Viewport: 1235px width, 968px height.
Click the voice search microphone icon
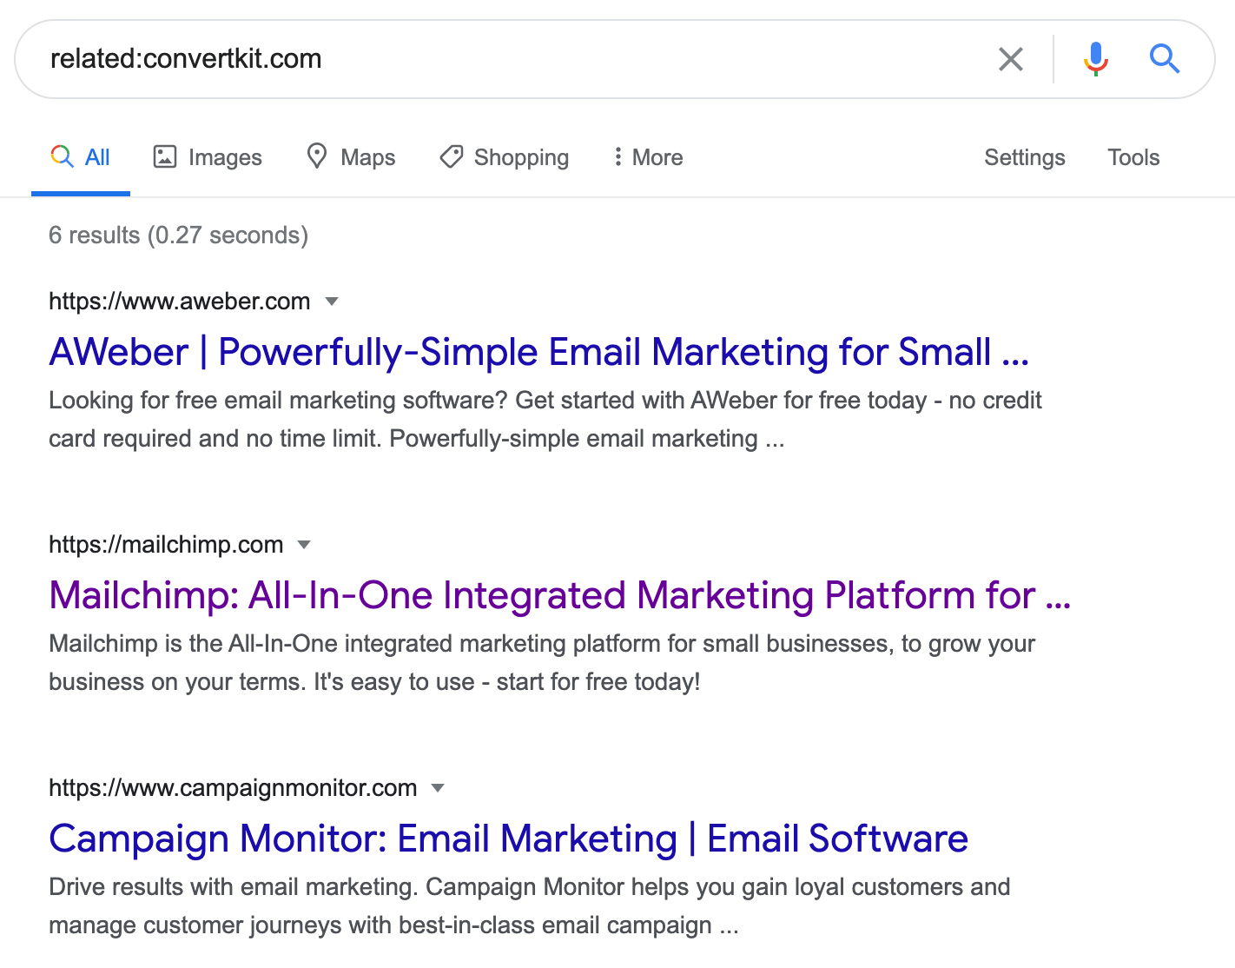coord(1096,59)
